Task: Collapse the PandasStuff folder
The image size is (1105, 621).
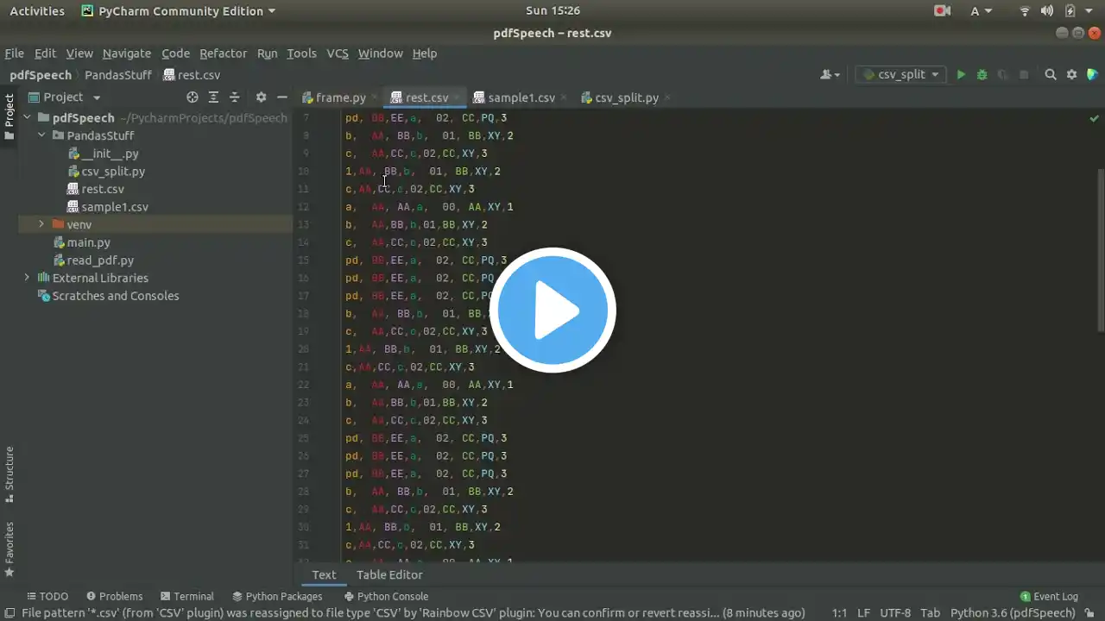Action: (x=41, y=135)
